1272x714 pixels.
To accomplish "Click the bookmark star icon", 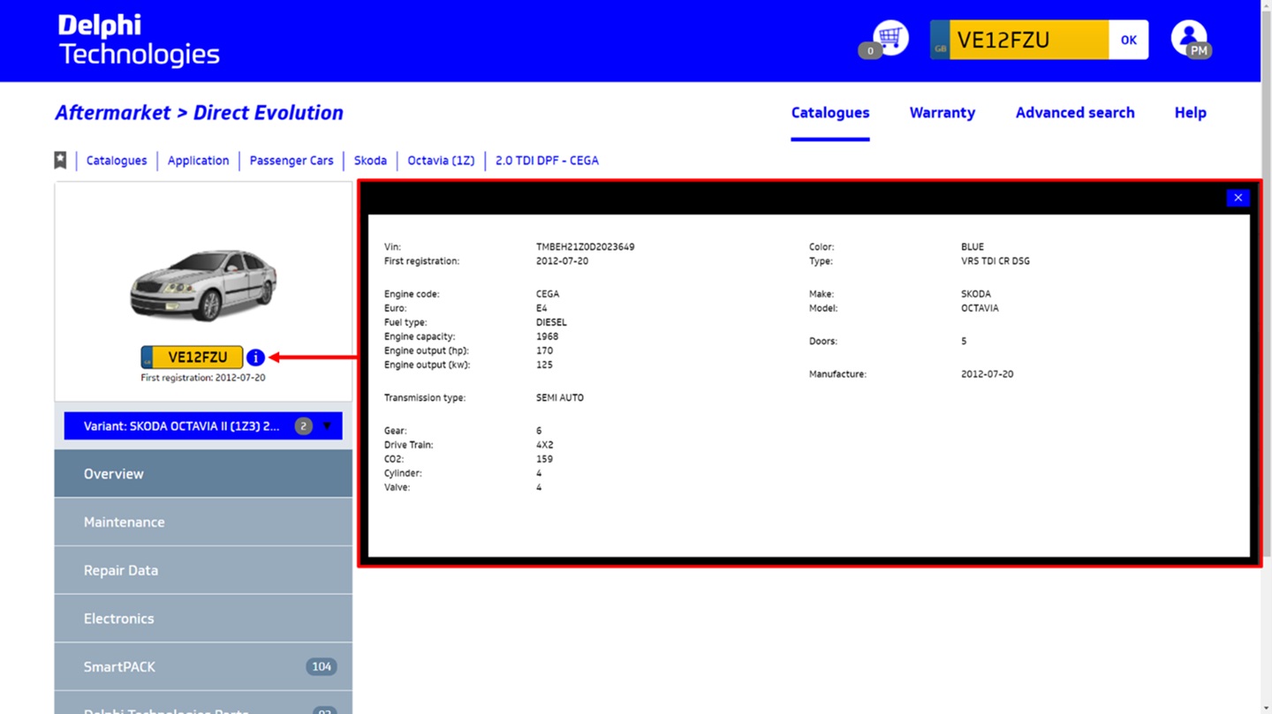I will point(60,160).
